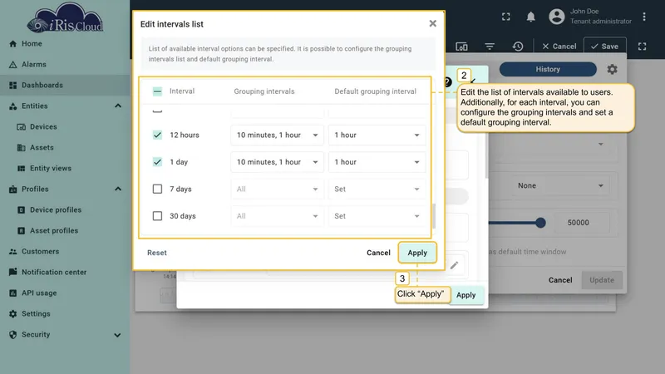Click the Security shield icon
Image resolution: width=665 pixels, height=374 pixels.
point(12,335)
